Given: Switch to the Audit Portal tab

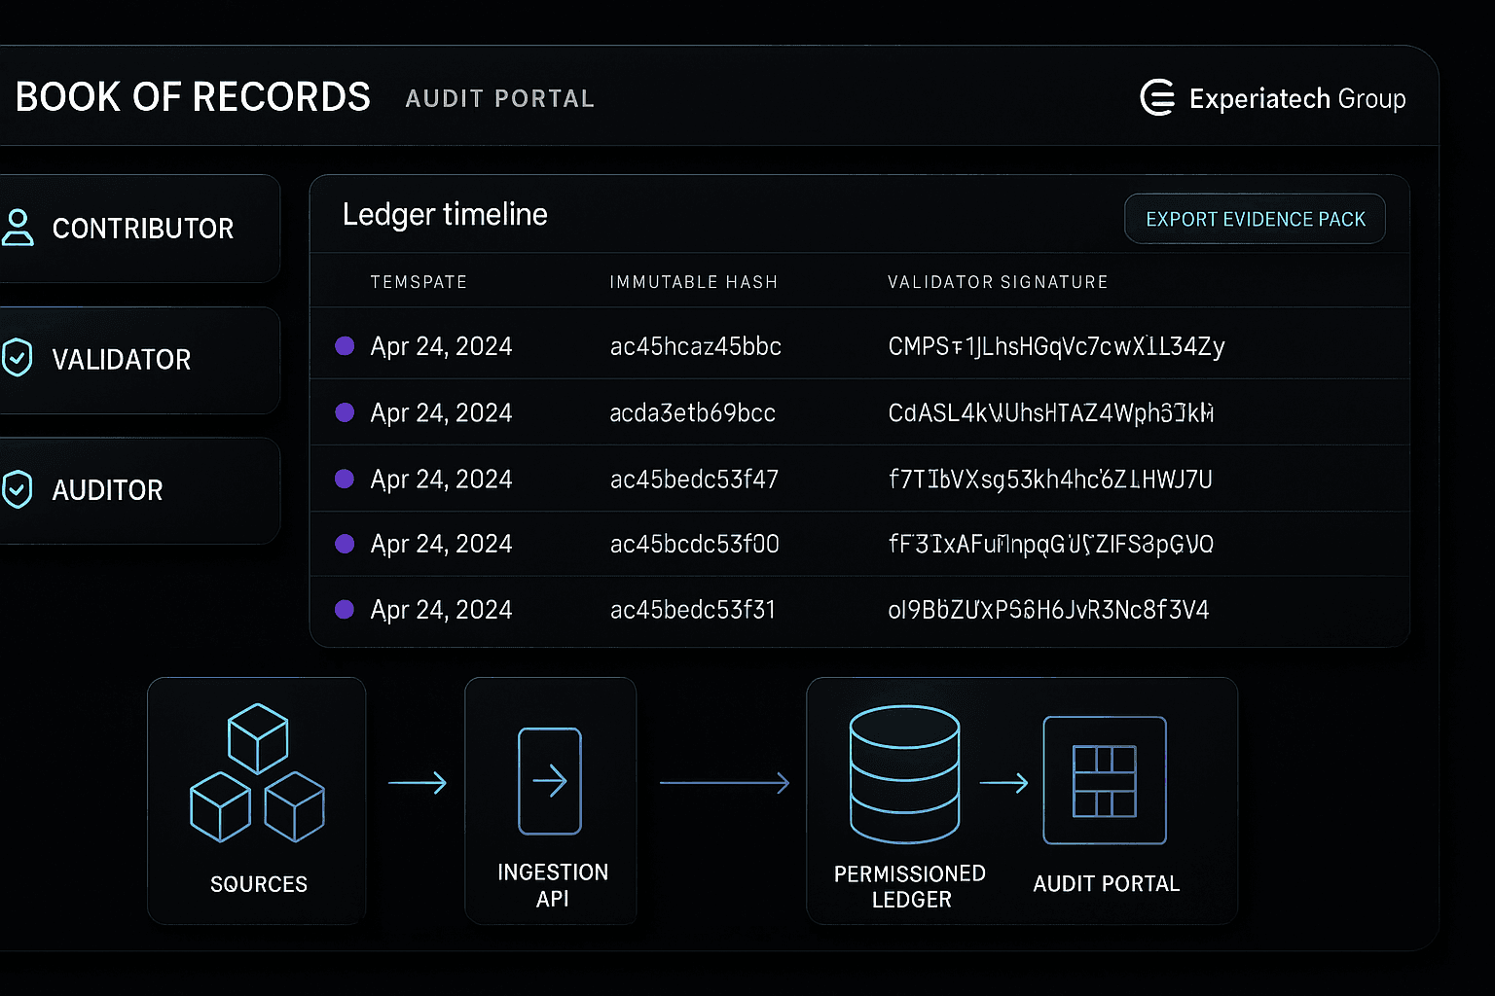Looking at the screenshot, I should 499,97.
